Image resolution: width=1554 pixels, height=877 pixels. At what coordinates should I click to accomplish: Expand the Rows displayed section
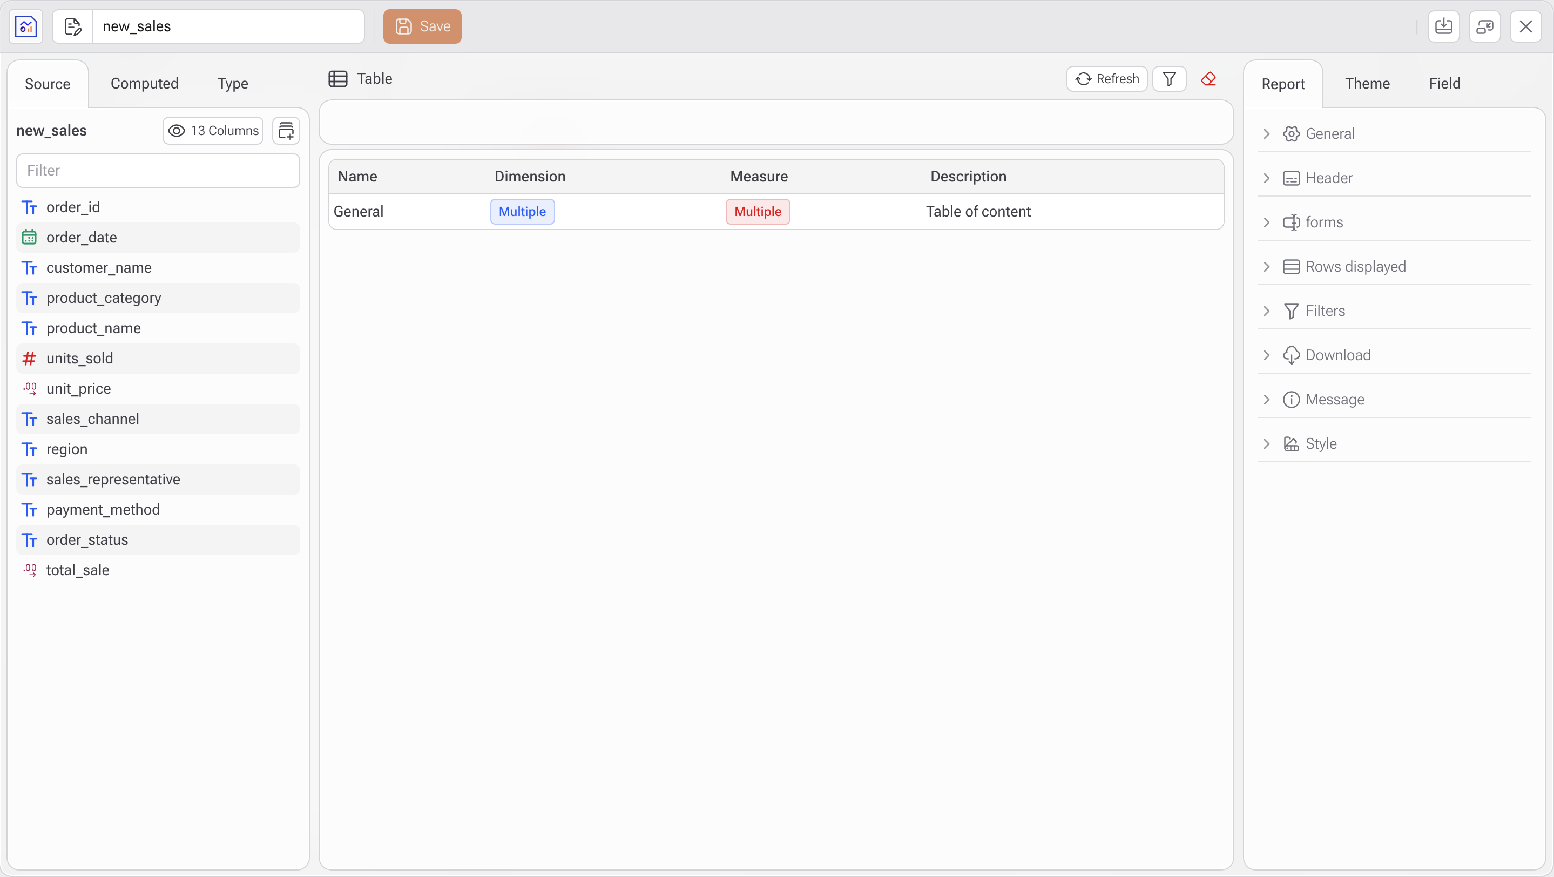[1355, 267]
